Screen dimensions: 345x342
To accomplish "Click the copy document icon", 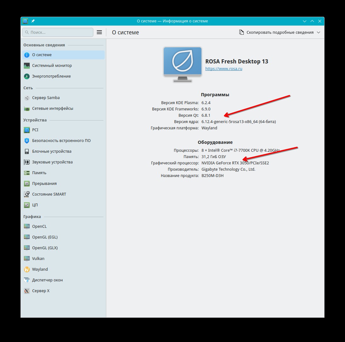I will (x=241, y=32).
